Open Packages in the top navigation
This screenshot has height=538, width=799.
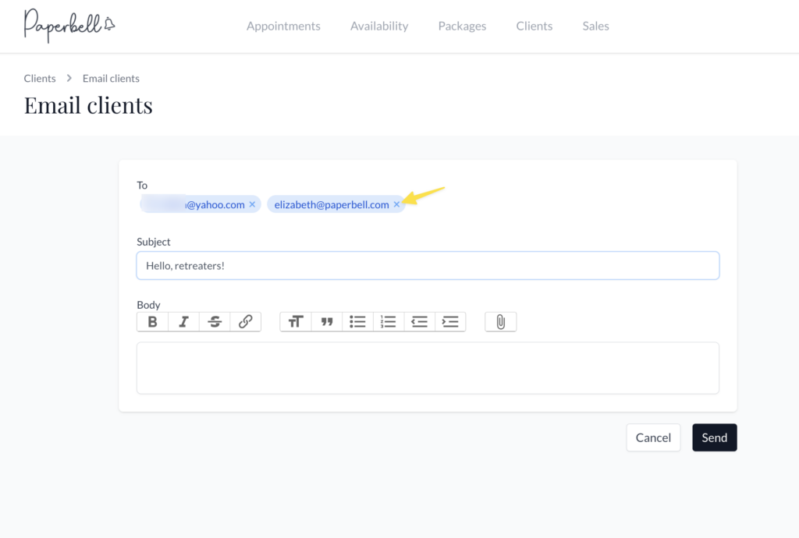coord(462,26)
